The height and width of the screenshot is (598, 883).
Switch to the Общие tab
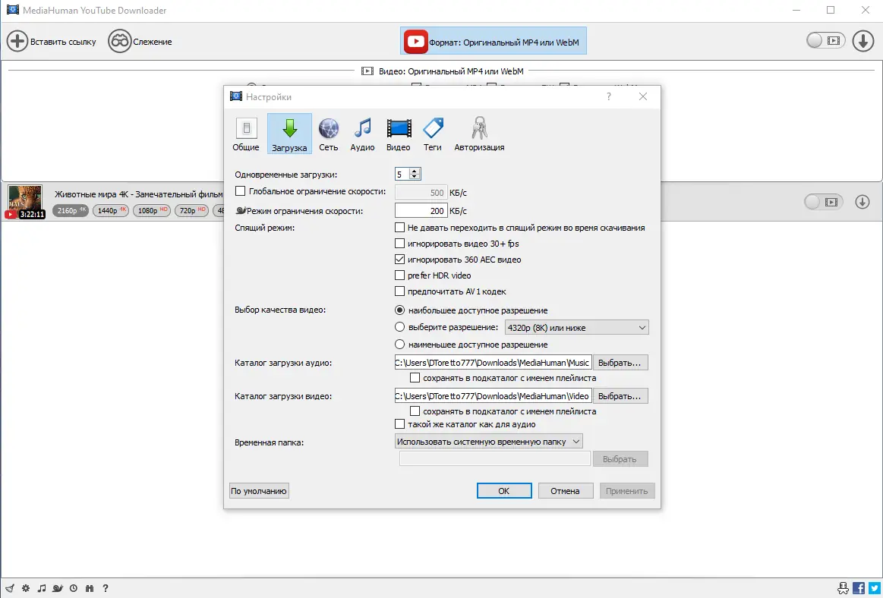(246, 134)
